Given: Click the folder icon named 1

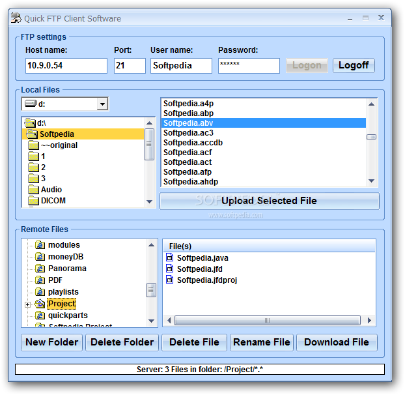Looking at the screenshot, I should [34, 156].
